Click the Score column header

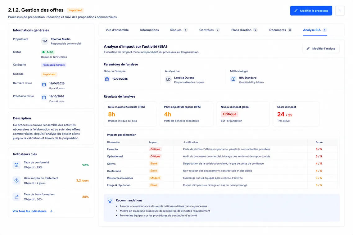click(x=319, y=142)
